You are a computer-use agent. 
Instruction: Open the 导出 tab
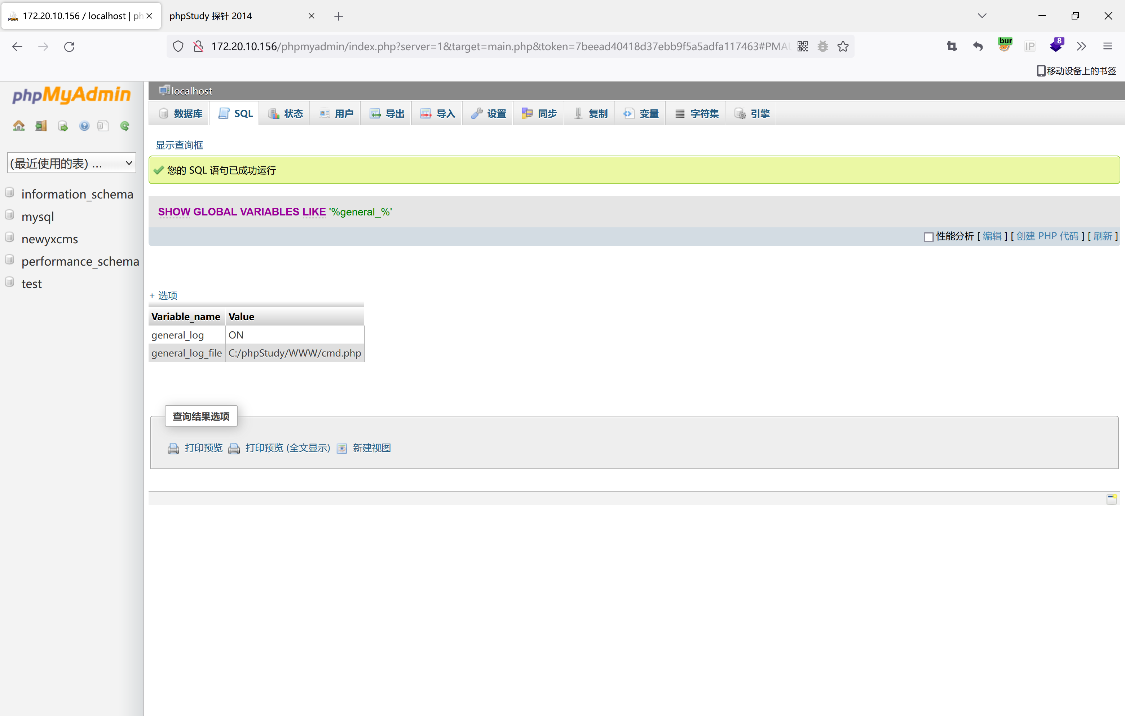(x=386, y=113)
